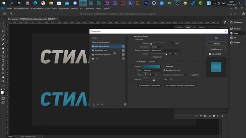Open the 'Файл' menu
246x138 pixels.
[10, 8]
